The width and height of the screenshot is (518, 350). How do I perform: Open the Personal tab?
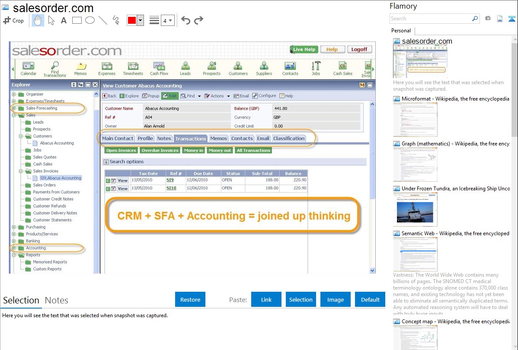(401, 31)
